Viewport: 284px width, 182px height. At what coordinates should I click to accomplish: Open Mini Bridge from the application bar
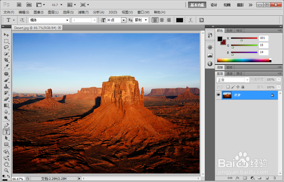coord(29,5)
